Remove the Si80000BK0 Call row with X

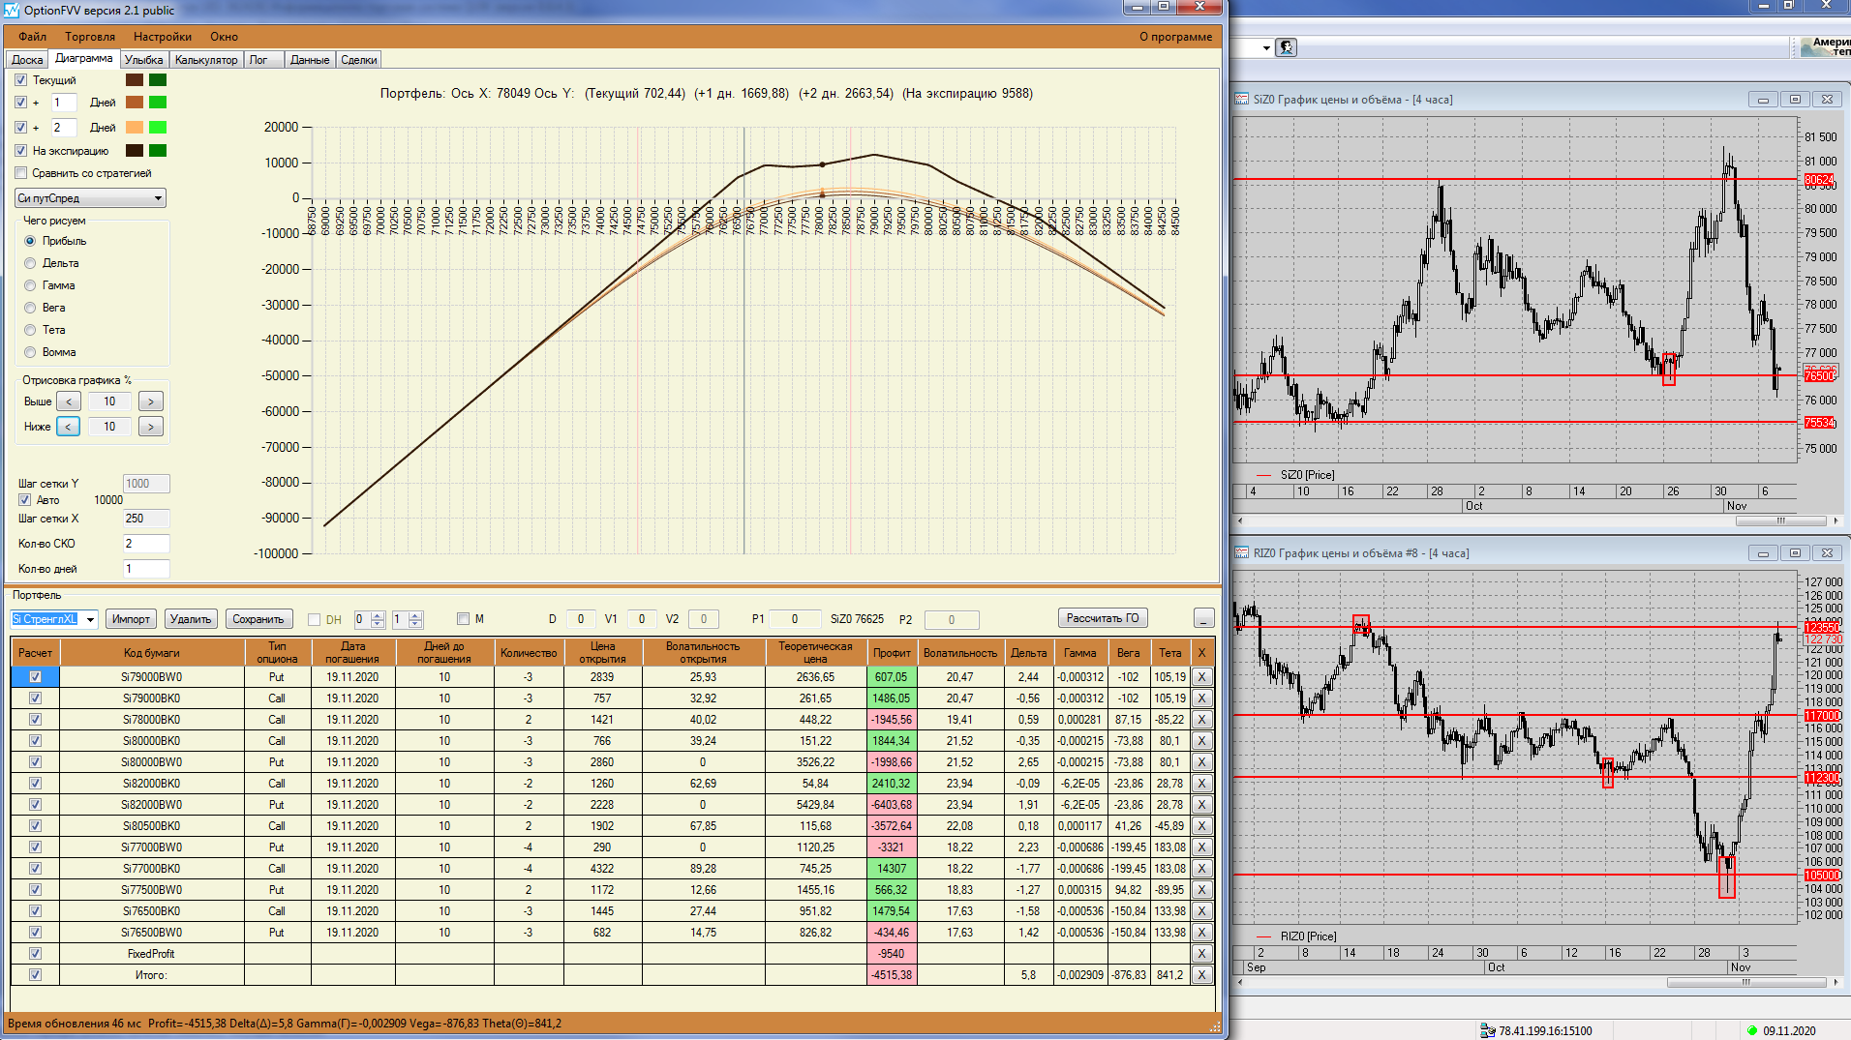pos(1201,741)
